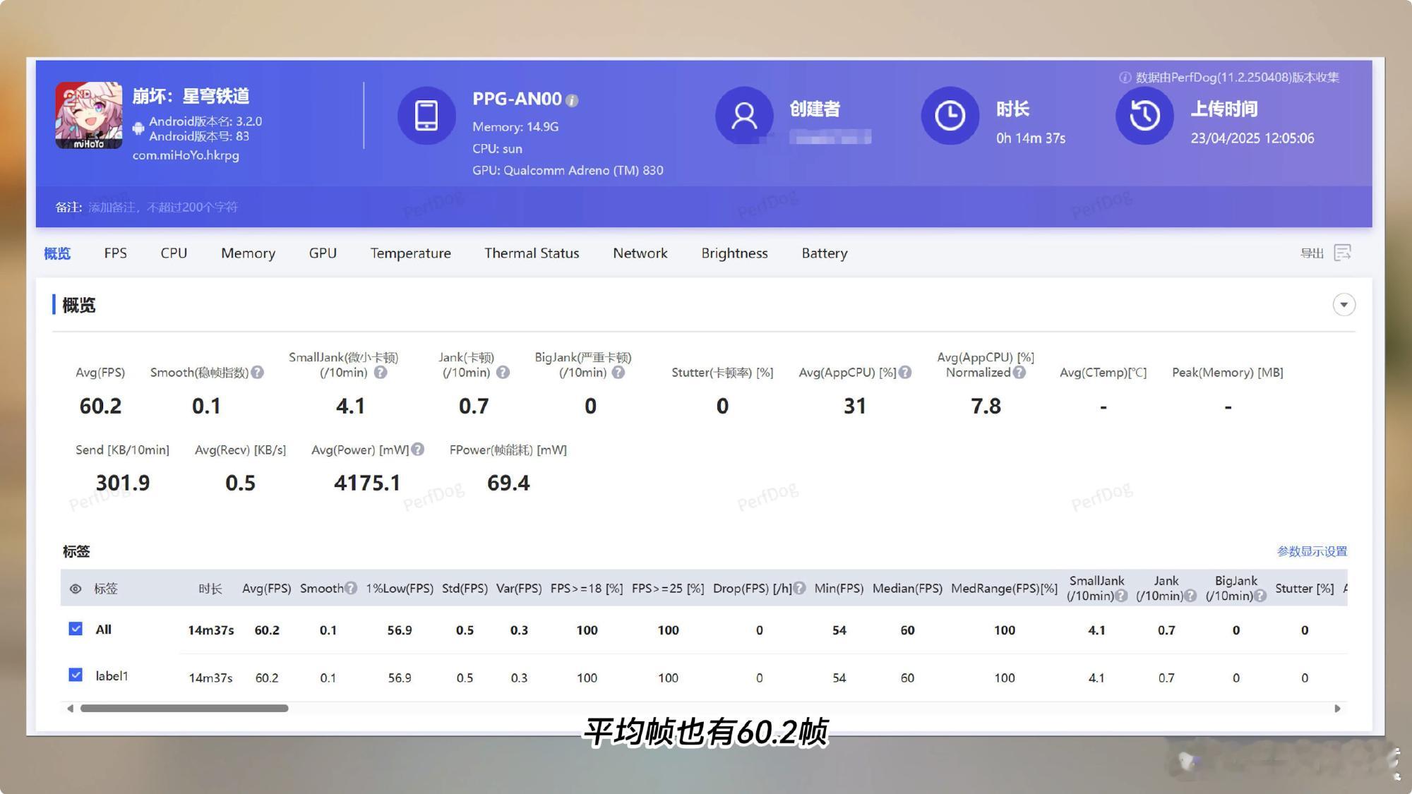Switch to the Memory tab

click(x=248, y=253)
